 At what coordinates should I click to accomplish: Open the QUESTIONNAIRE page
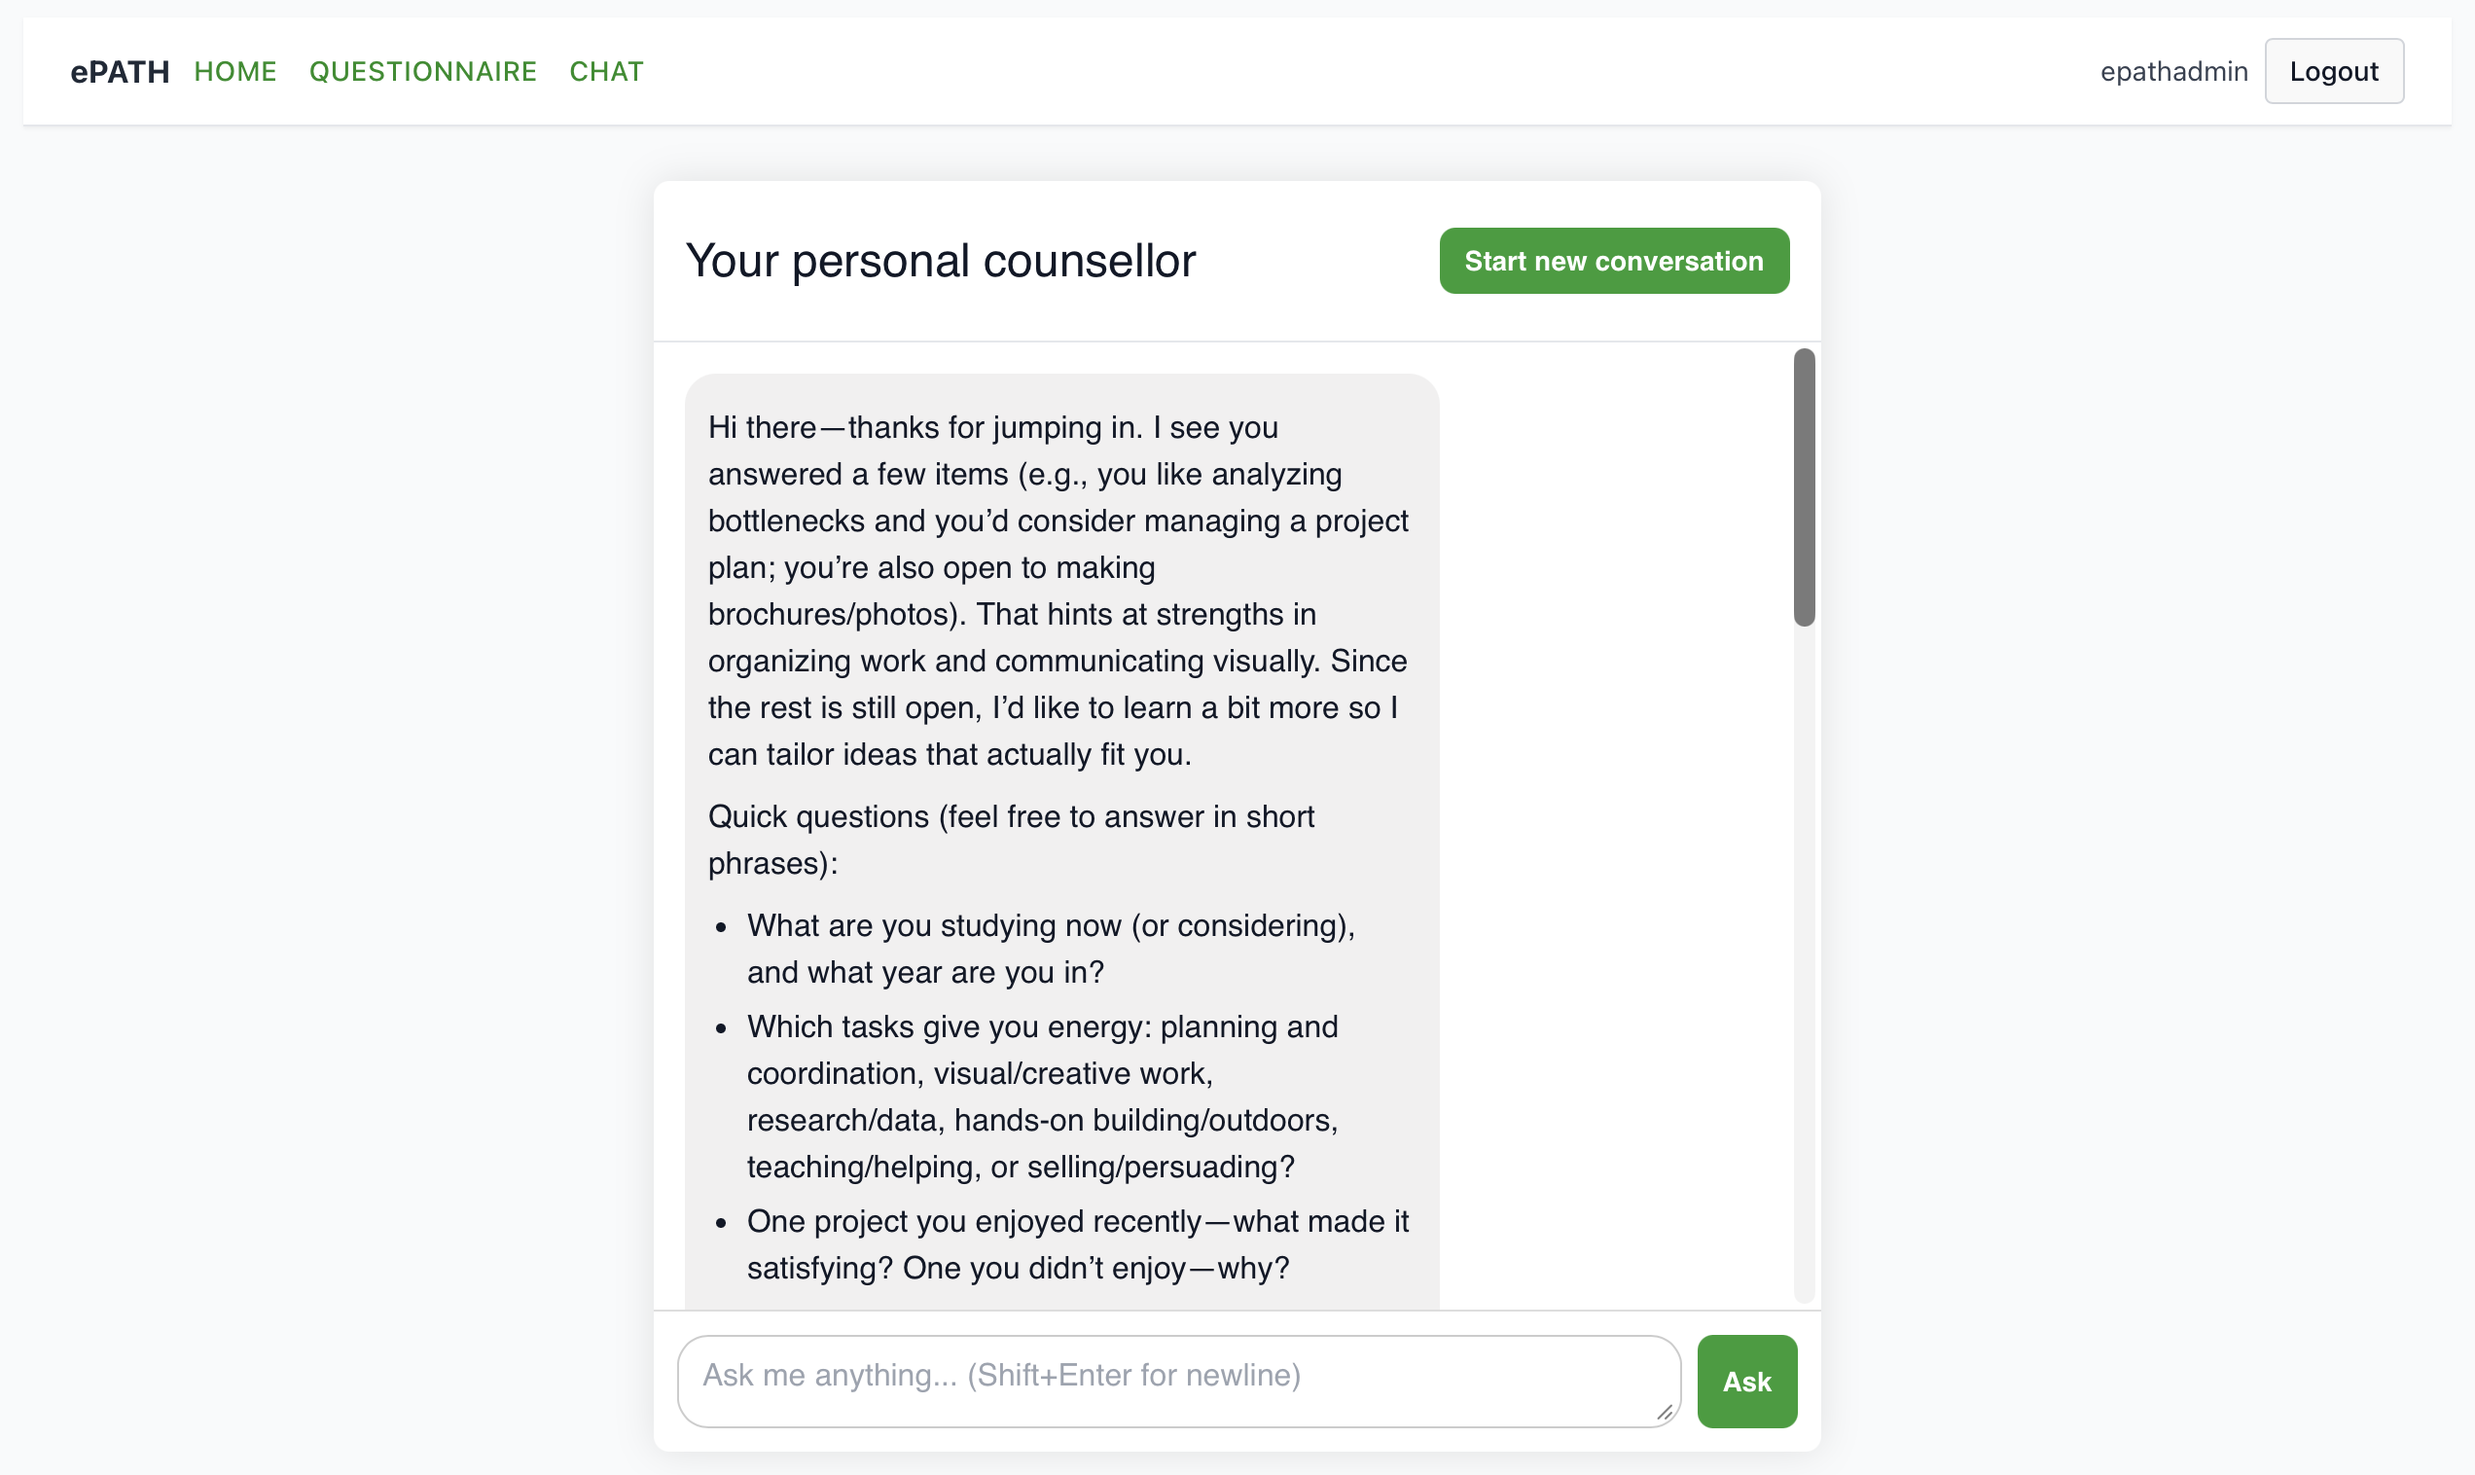coord(423,71)
